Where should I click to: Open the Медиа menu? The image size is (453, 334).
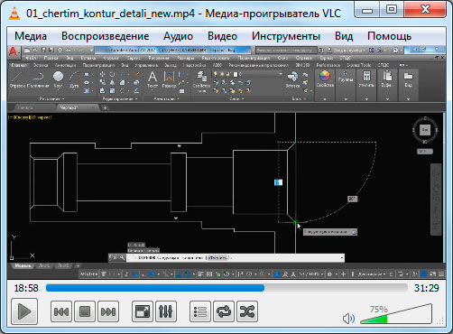pyautogui.click(x=31, y=36)
